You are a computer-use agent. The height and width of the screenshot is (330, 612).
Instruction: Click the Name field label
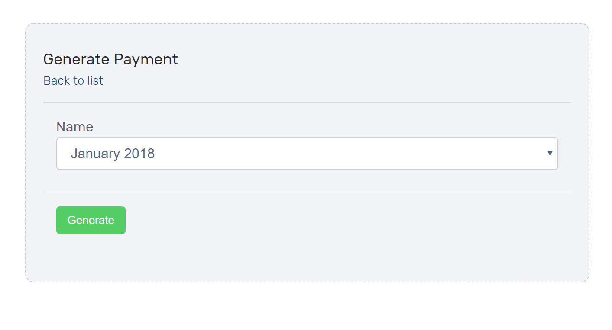pos(75,127)
